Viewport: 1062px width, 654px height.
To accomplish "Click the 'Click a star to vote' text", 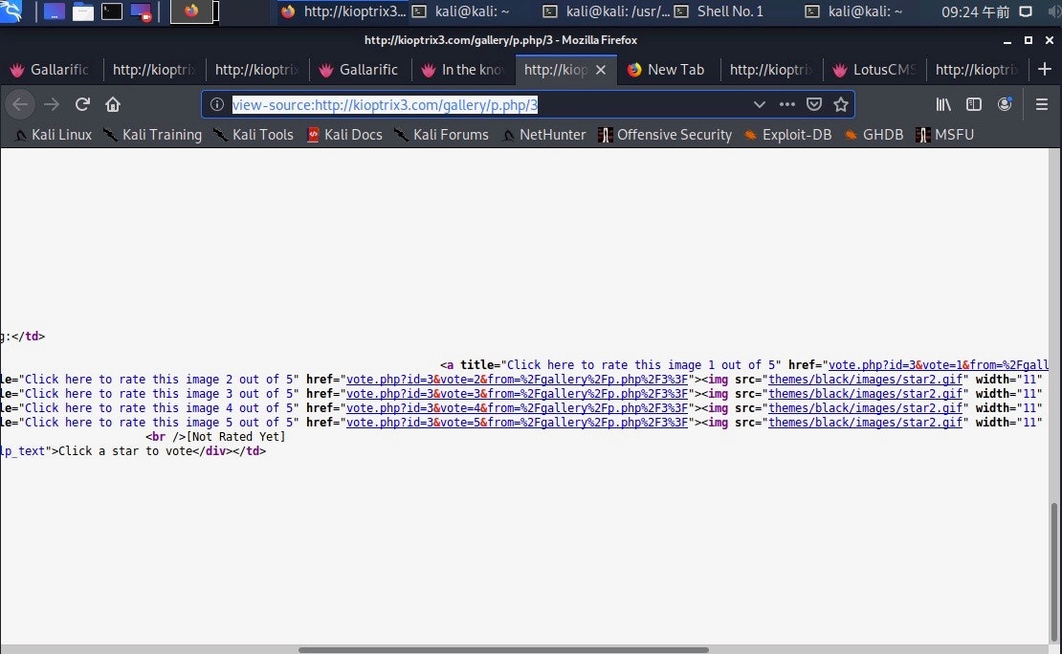I will 125,451.
